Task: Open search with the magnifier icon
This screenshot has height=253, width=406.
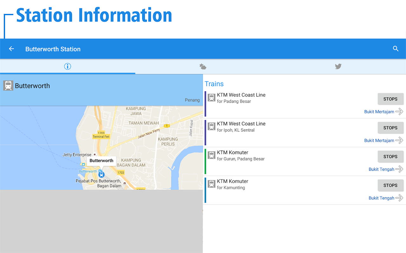Action: click(x=396, y=49)
